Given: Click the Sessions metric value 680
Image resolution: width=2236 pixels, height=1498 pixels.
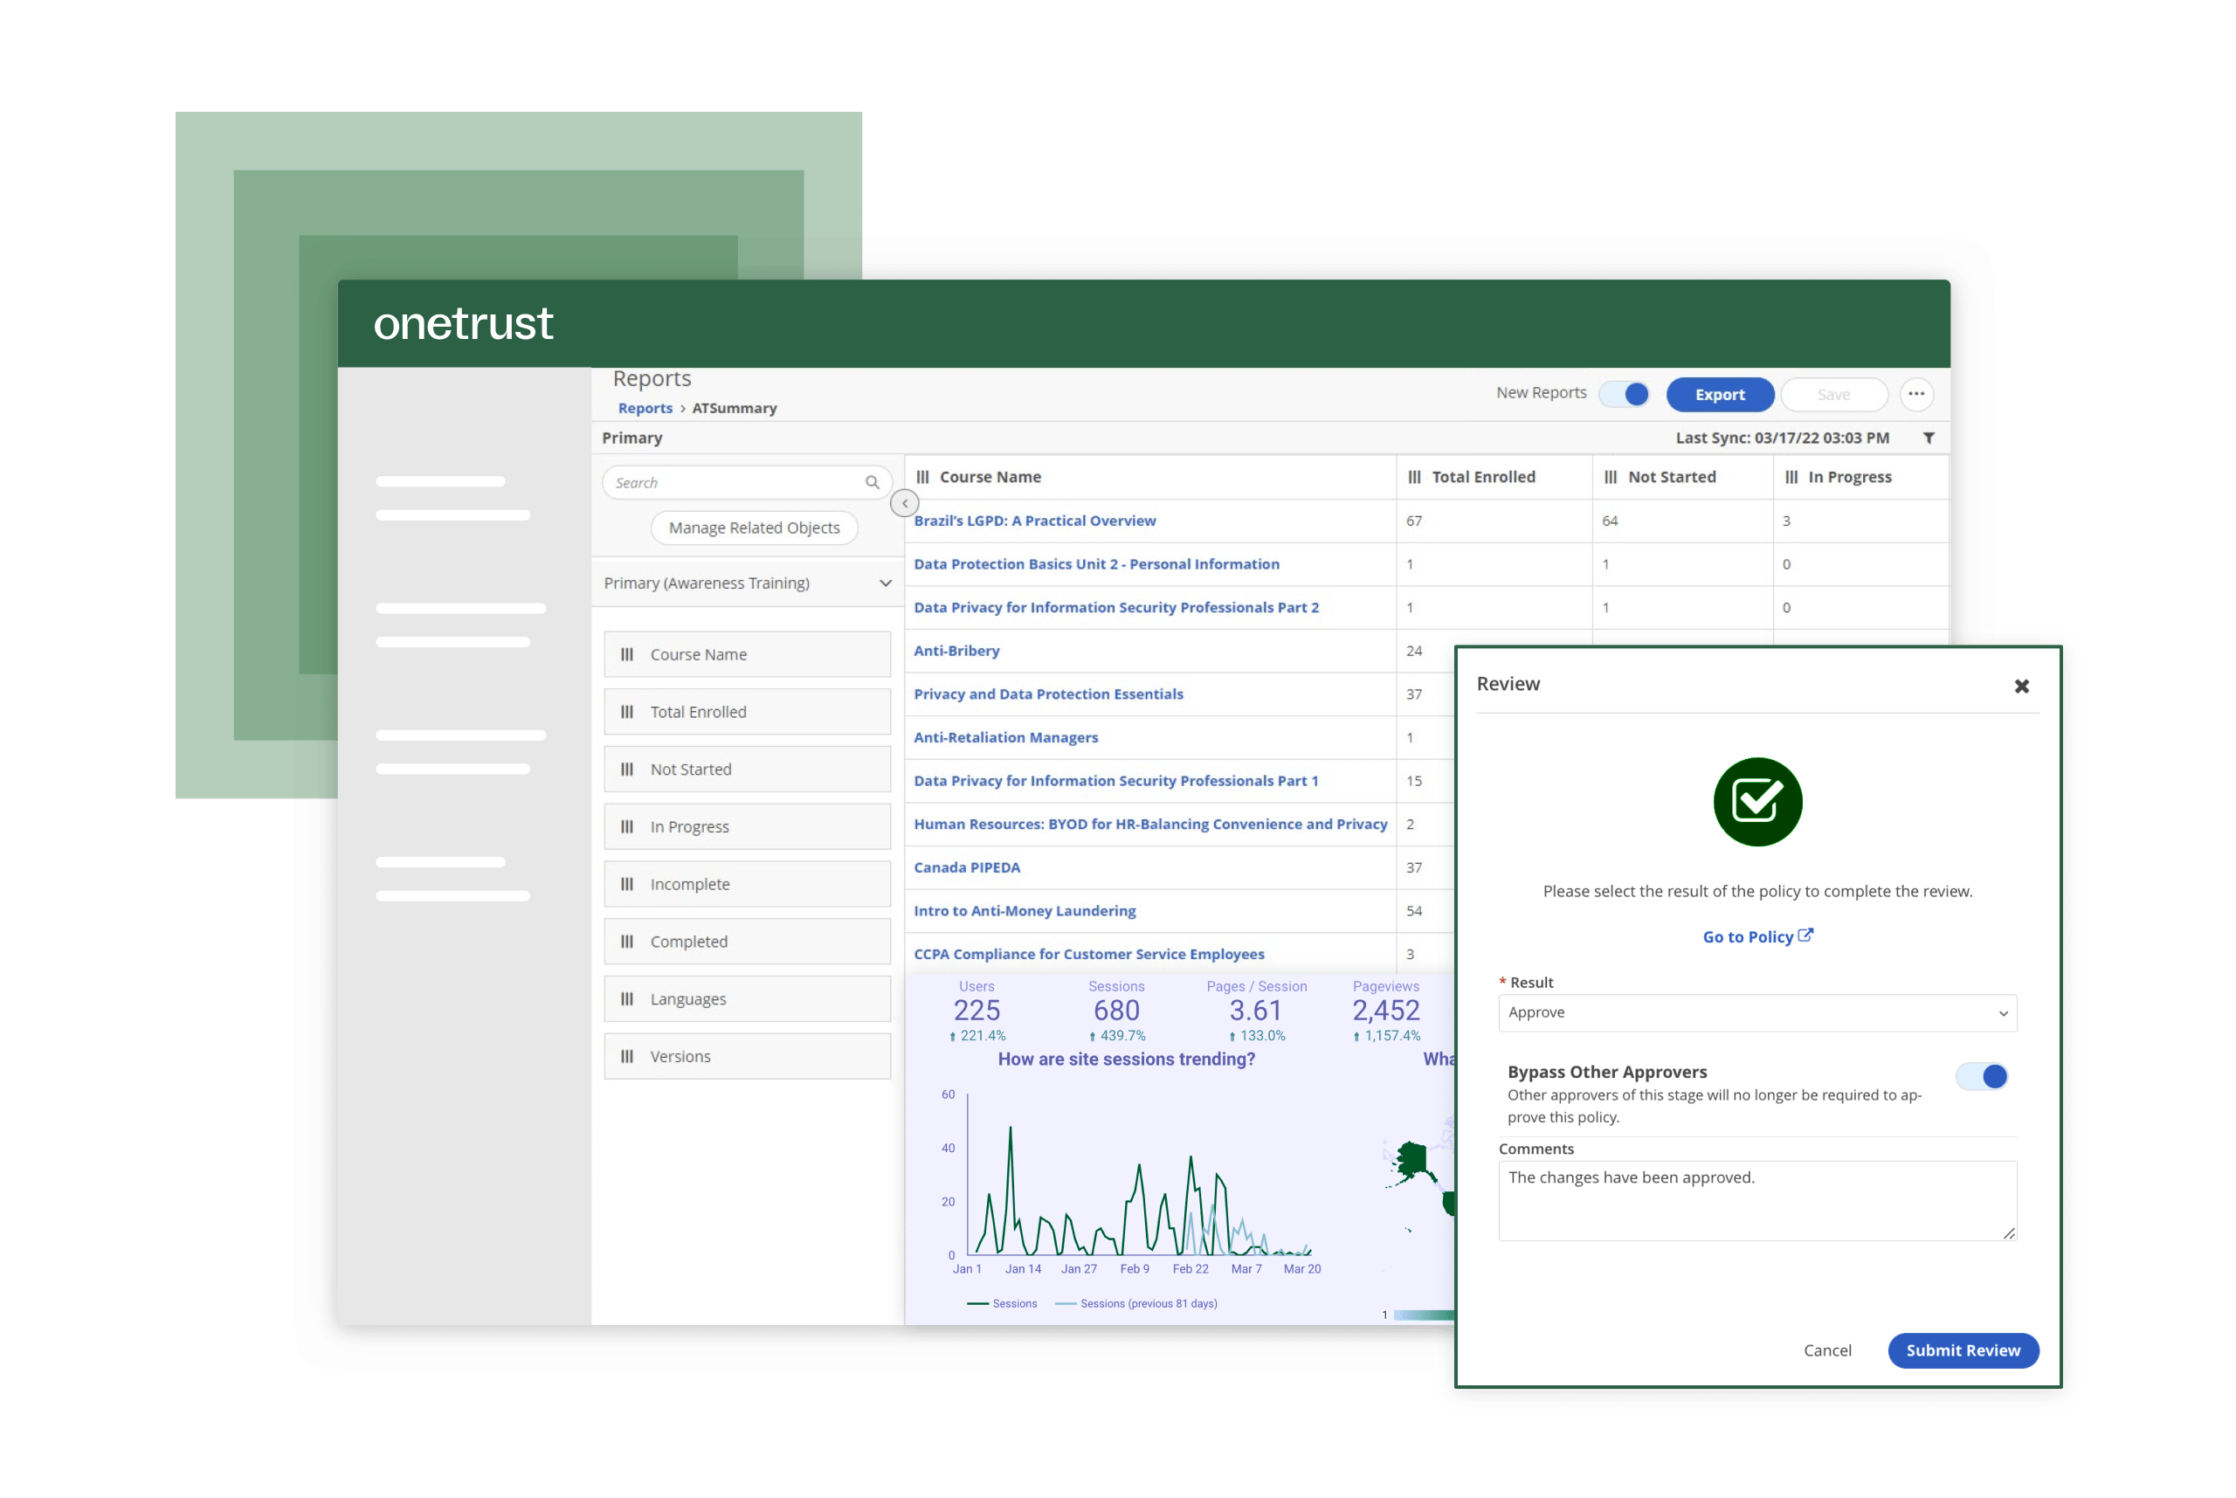Looking at the screenshot, I should coord(1115,1010).
